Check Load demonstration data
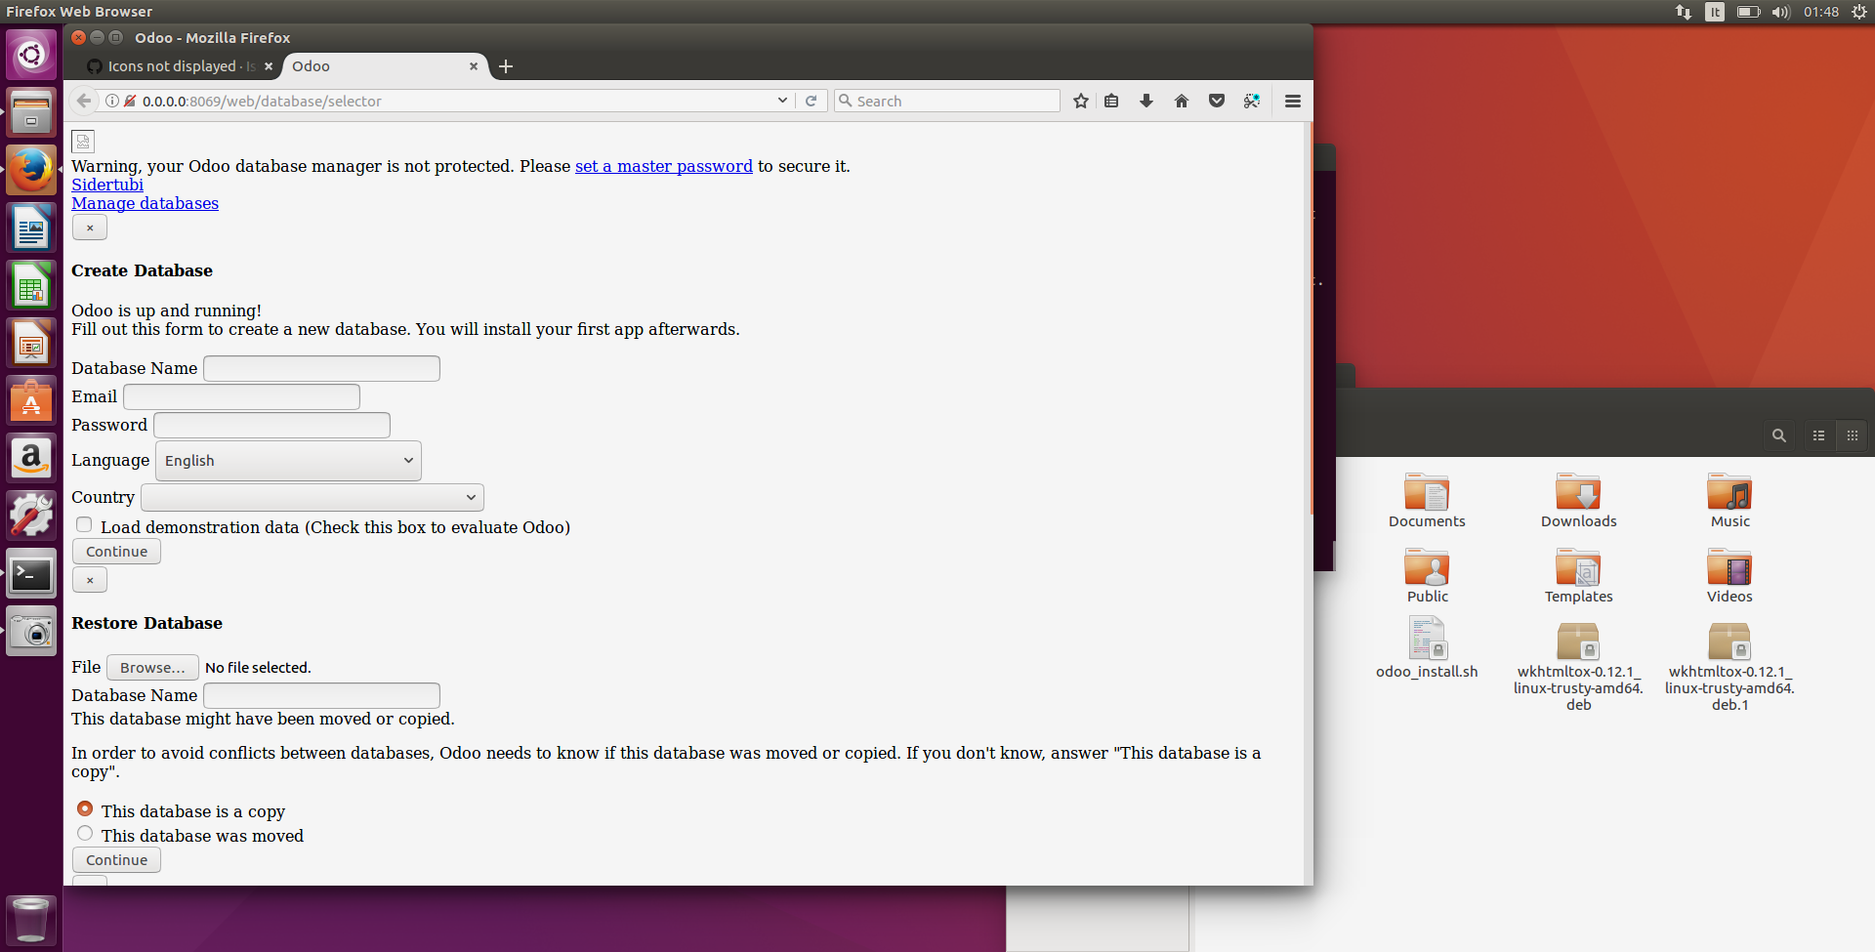Image resolution: width=1875 pixels, height=952 pixels. pyautogui.click(x=84, y=524)
